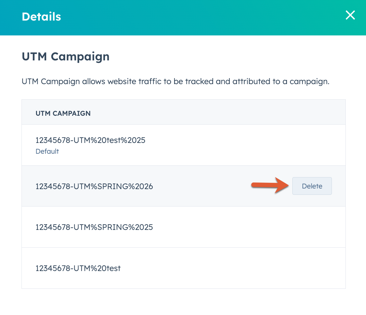
Task: Select the 12345678-UTM%SPRING%2025 campaign row
Action: [x=183, y=227]
